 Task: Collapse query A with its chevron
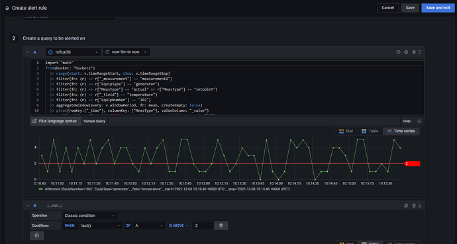(x=28, y=52)
